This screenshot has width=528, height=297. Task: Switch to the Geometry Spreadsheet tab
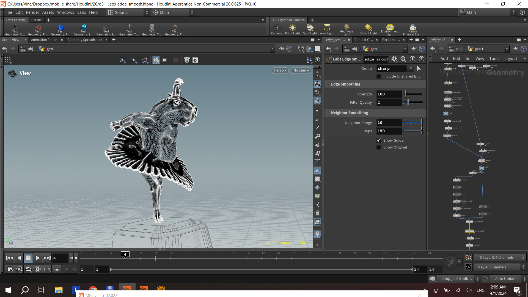tap(85, 40)
